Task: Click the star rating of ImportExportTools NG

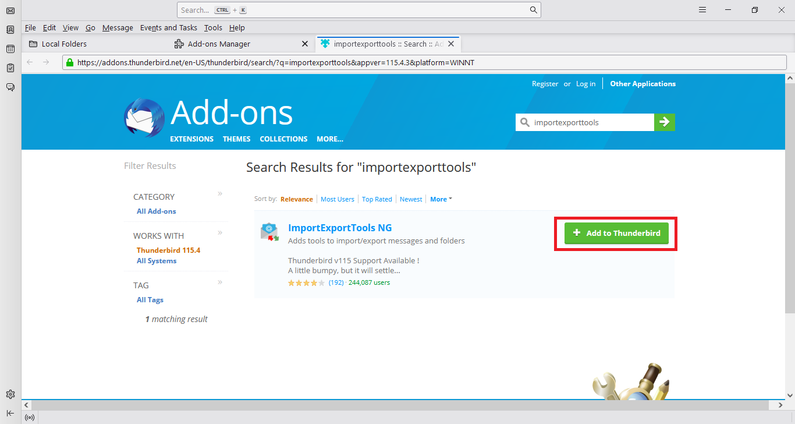Action: (x=307, y=283)
